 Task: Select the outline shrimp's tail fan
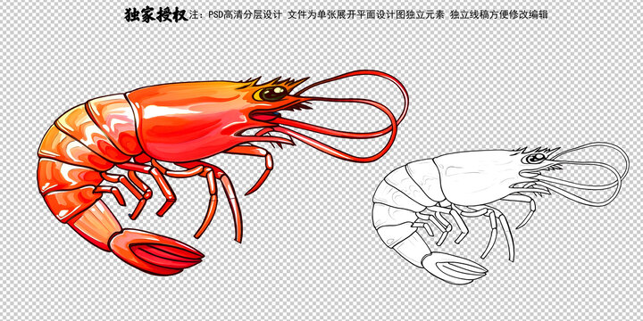pos(455,268)
